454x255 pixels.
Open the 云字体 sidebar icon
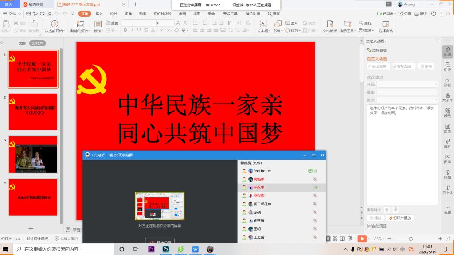pos(447,189)
